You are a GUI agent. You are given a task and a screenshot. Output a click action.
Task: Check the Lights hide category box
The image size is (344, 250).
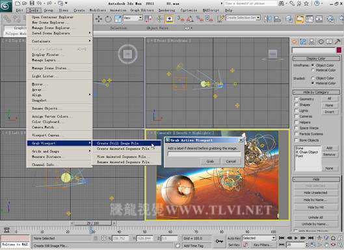pos(296,110)
